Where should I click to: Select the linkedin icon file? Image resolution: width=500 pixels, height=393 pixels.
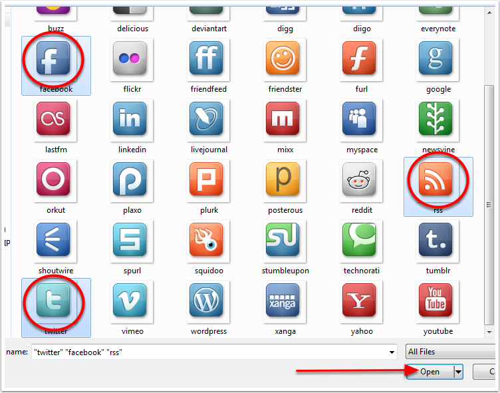[130, 118]
